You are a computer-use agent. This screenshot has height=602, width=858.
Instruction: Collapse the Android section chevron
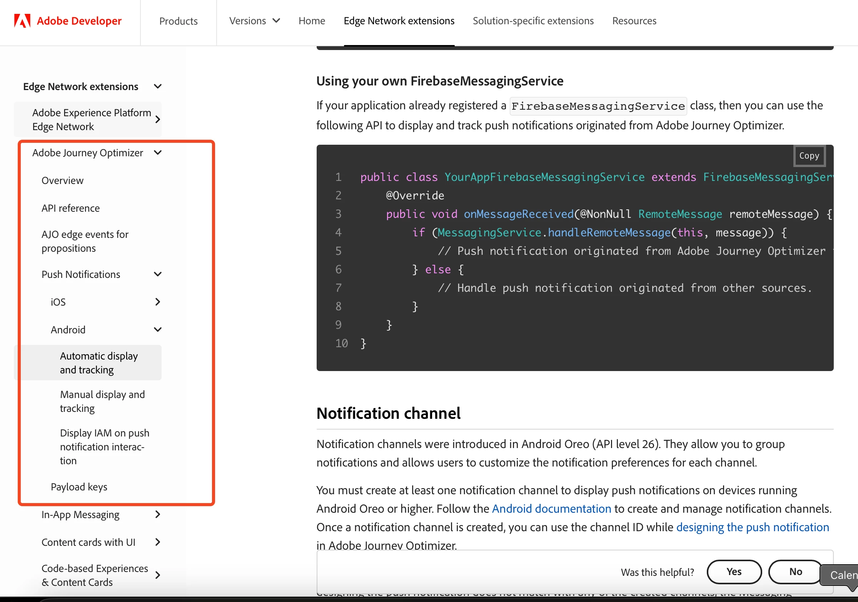[157, 330]
